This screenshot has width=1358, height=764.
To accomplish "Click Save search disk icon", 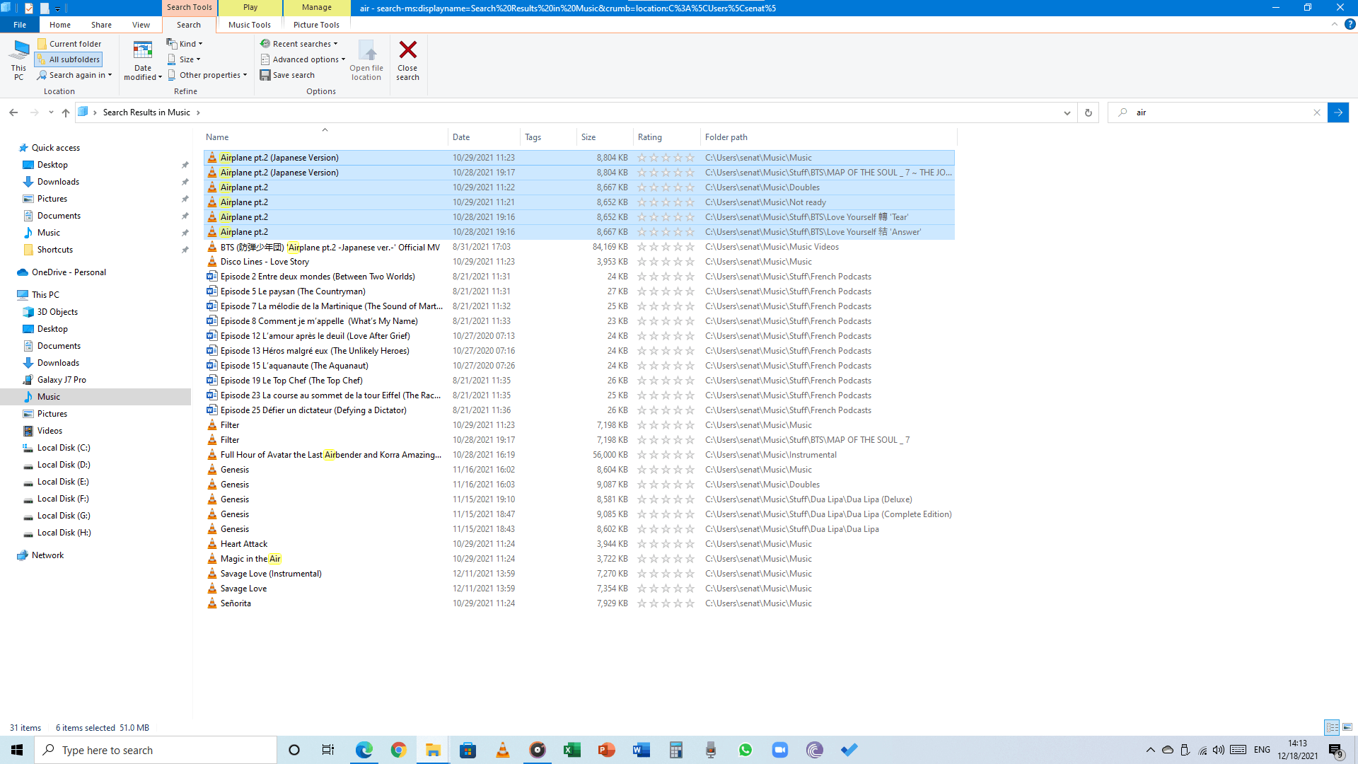I will tap(265, 75).
